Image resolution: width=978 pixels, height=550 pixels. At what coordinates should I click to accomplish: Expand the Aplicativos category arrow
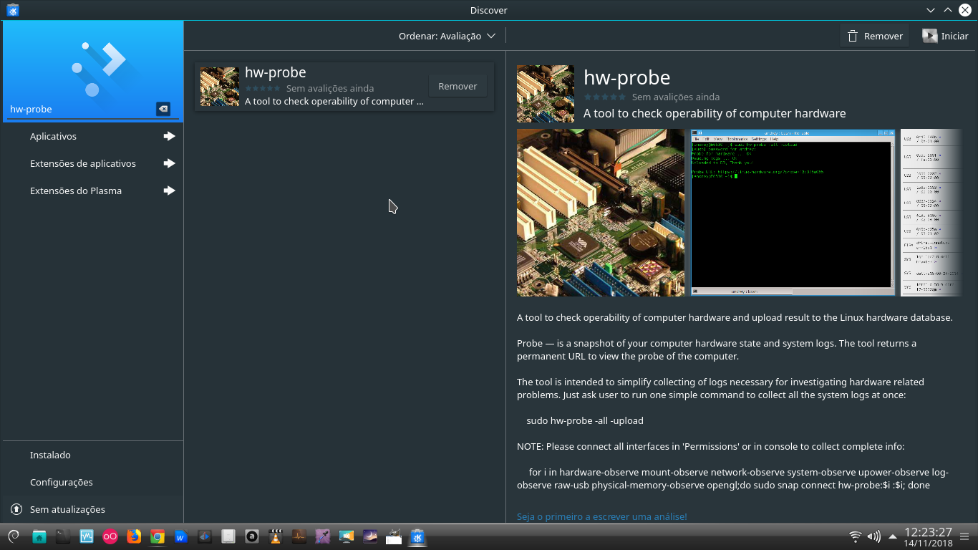(x=169, y=136)
